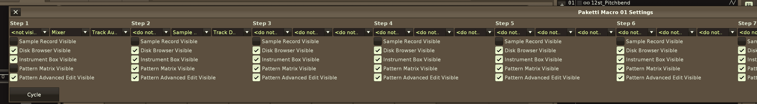Toggle the small checkbox before 12st_Pitchbend
This screenshot has height=104, width=757.
[x=580, y=3]
